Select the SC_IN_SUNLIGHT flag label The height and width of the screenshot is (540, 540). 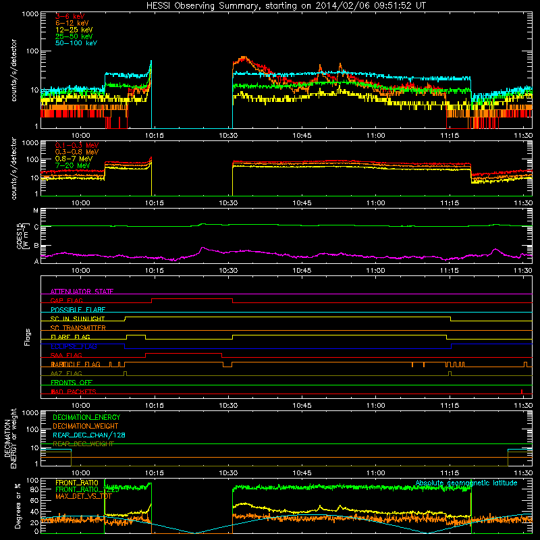(78, 319)
